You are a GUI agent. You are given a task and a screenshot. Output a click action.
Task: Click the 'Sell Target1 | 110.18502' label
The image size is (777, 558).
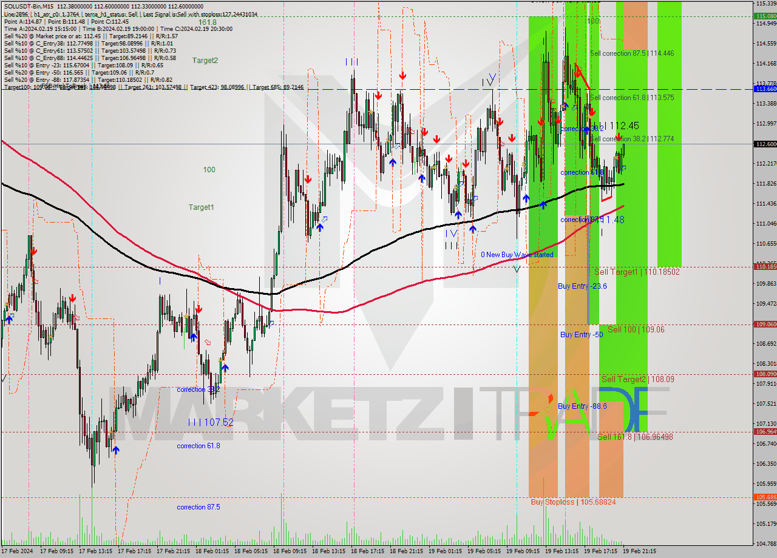click(x=637, y=272)
